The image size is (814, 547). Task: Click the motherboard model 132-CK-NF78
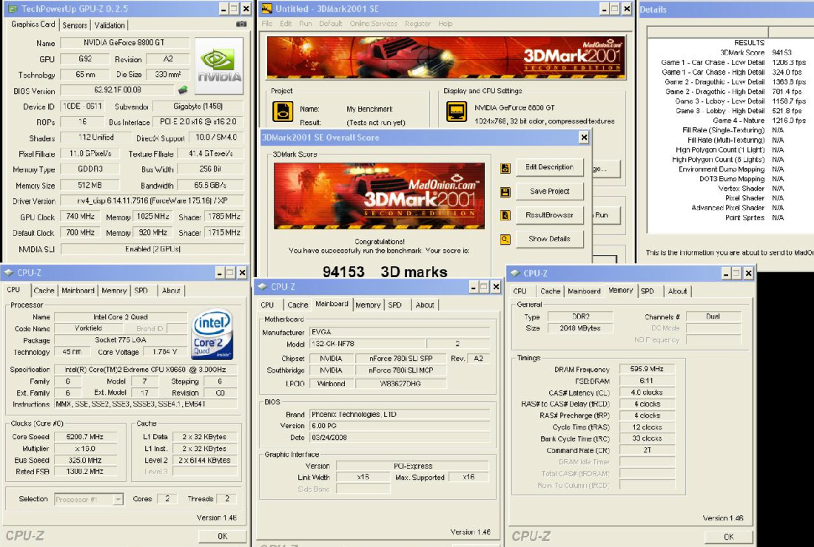pos(367,344)
